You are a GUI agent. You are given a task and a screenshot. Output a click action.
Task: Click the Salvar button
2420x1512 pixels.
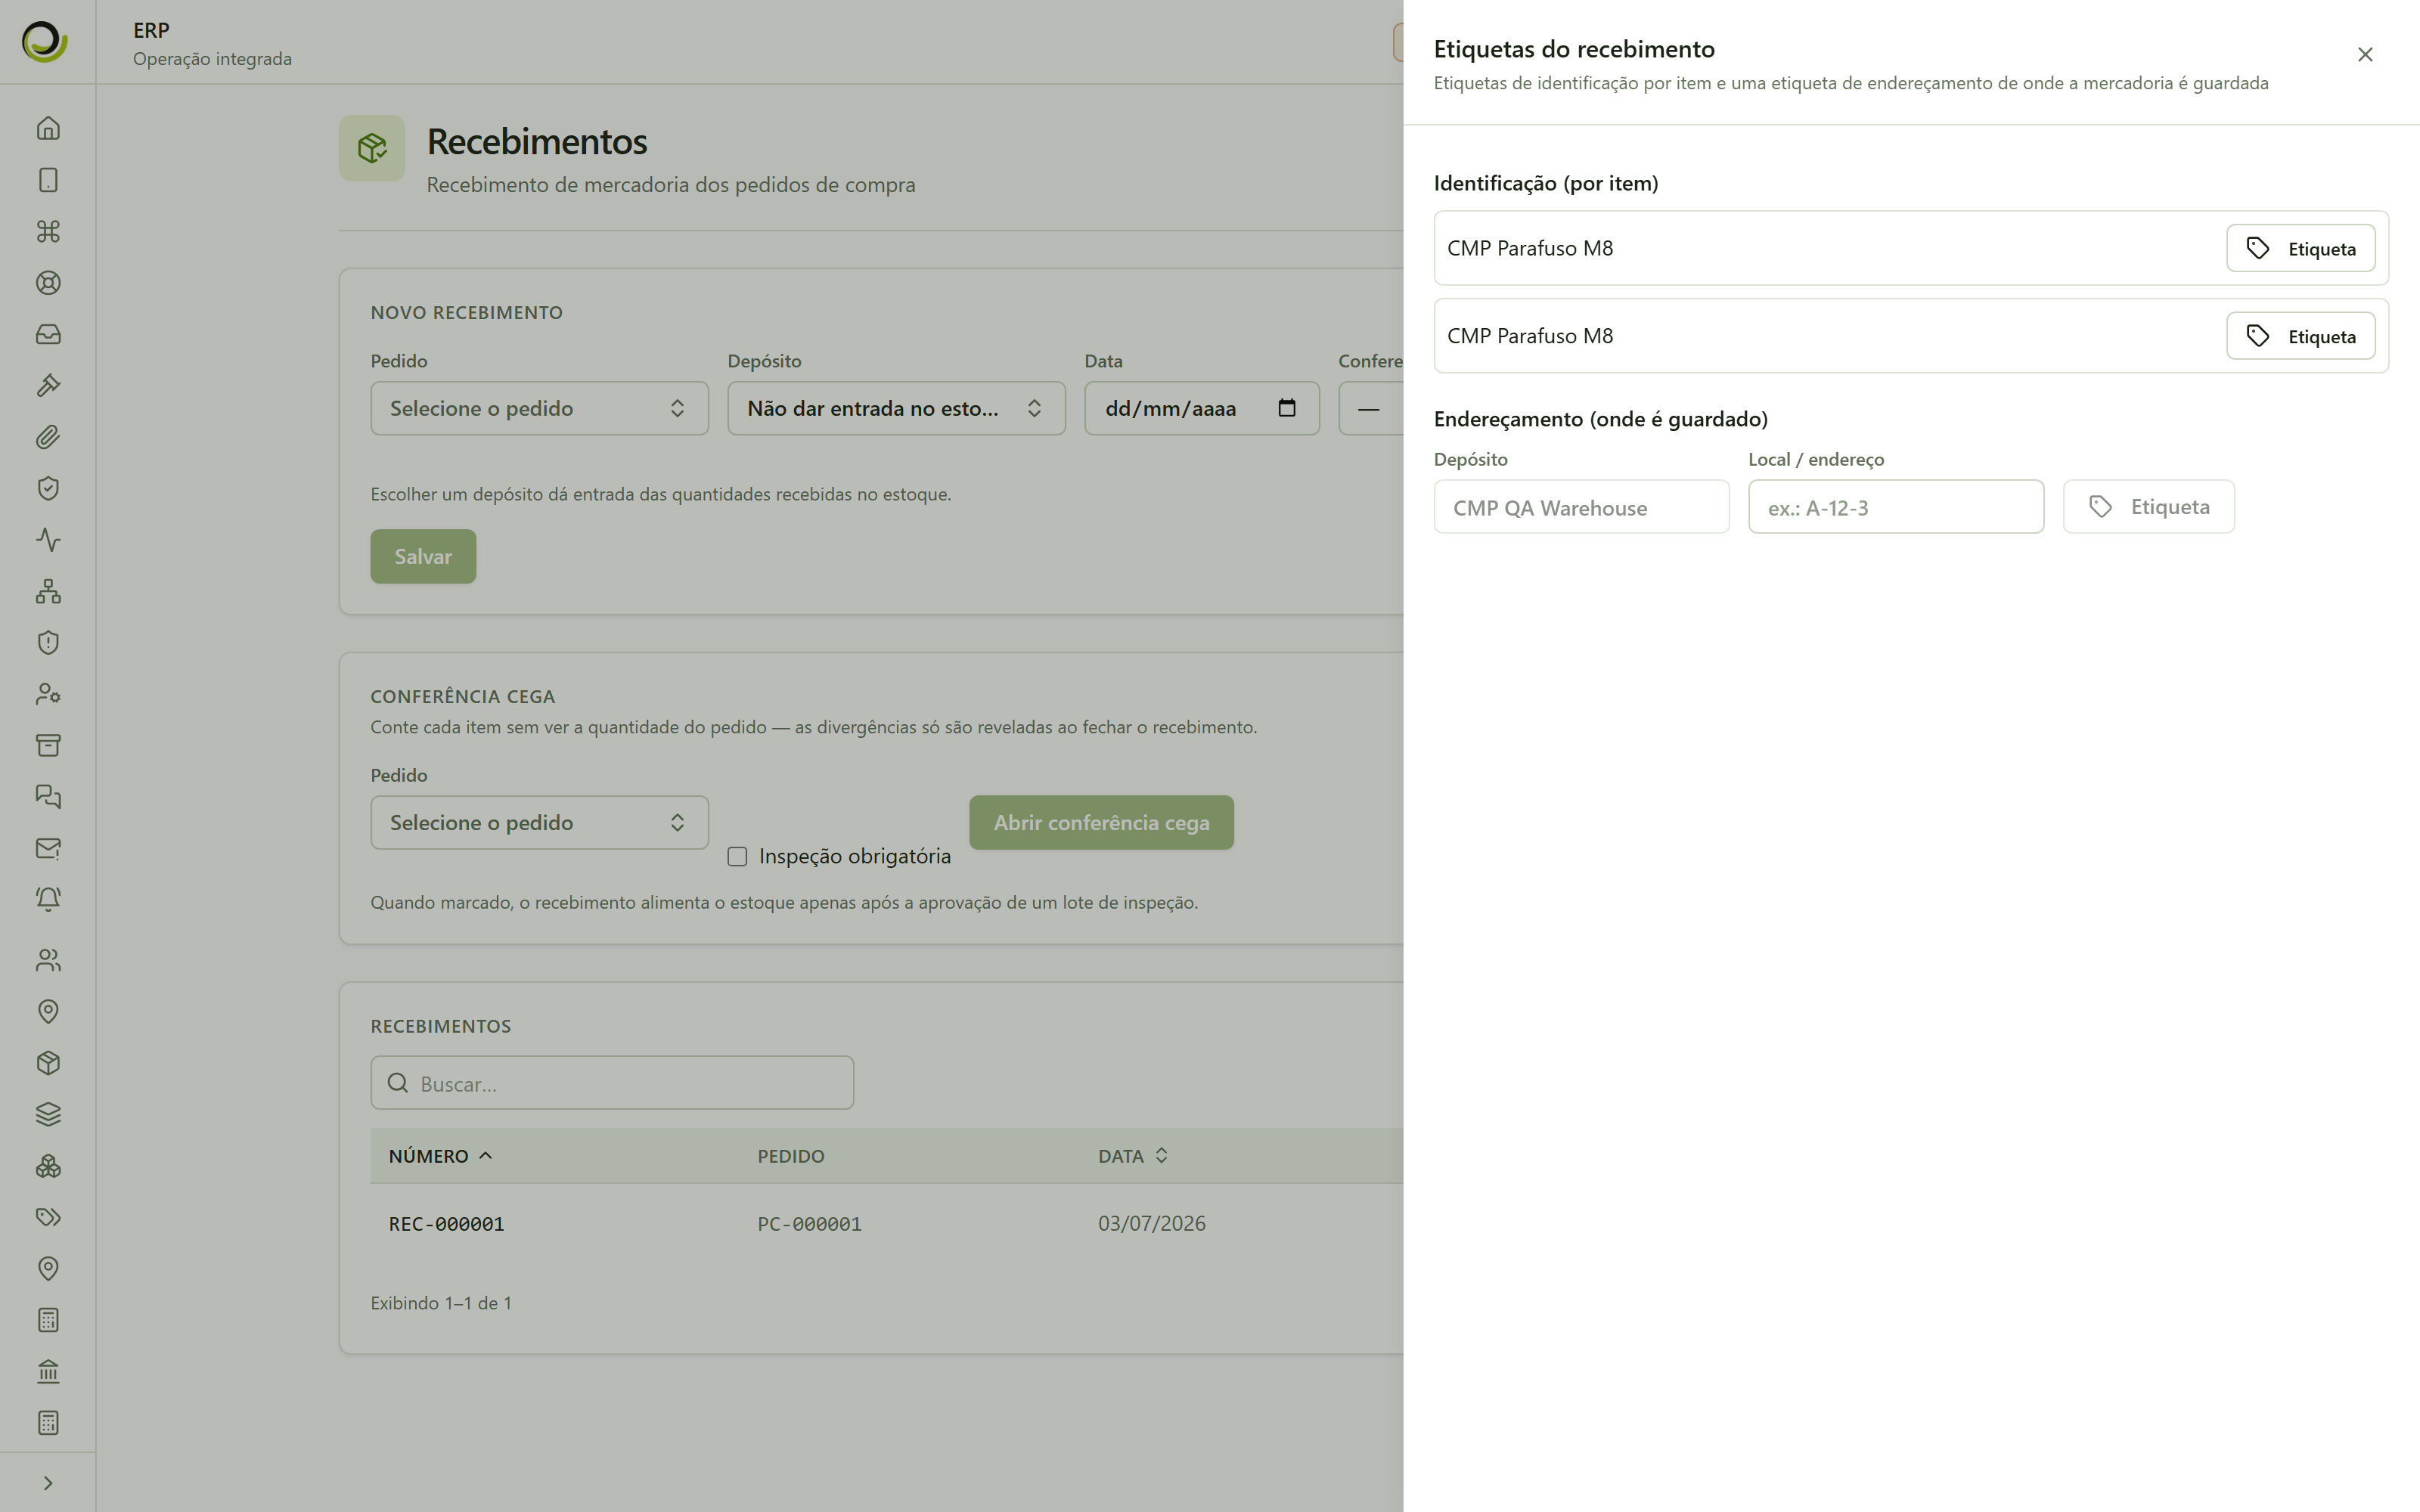[x=423, y=556]
